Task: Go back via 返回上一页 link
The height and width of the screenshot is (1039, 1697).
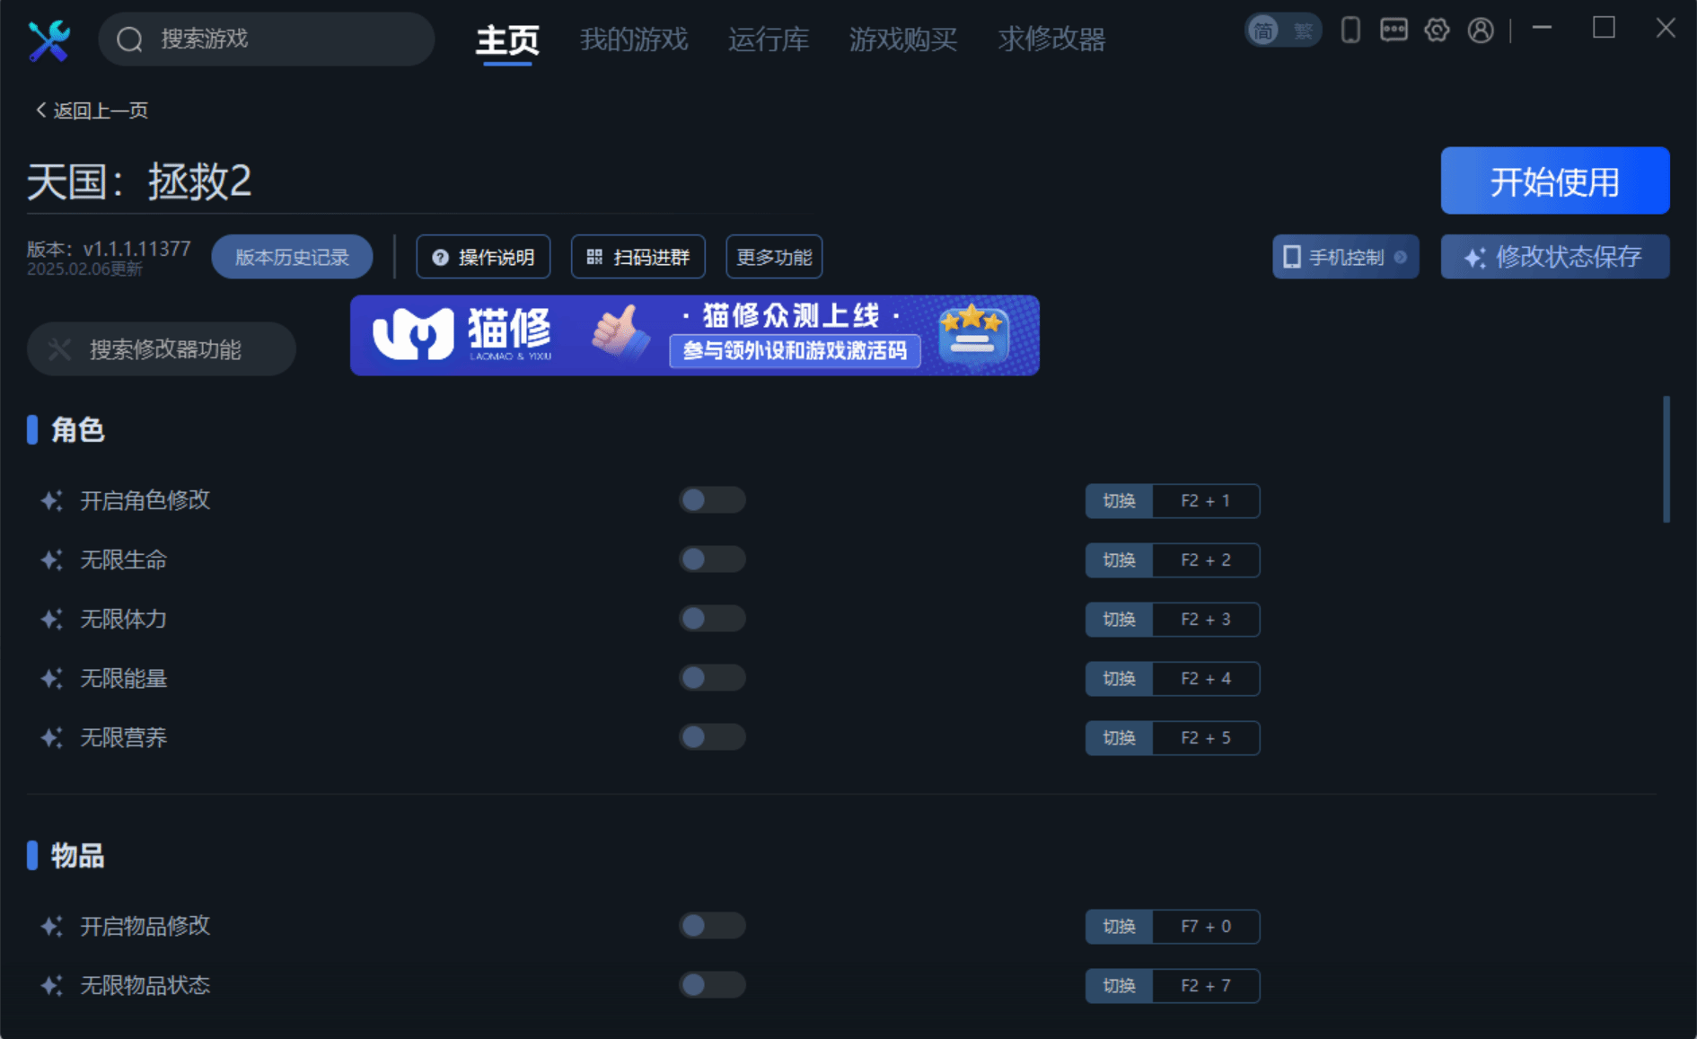Action: click(x=92, y=110)
